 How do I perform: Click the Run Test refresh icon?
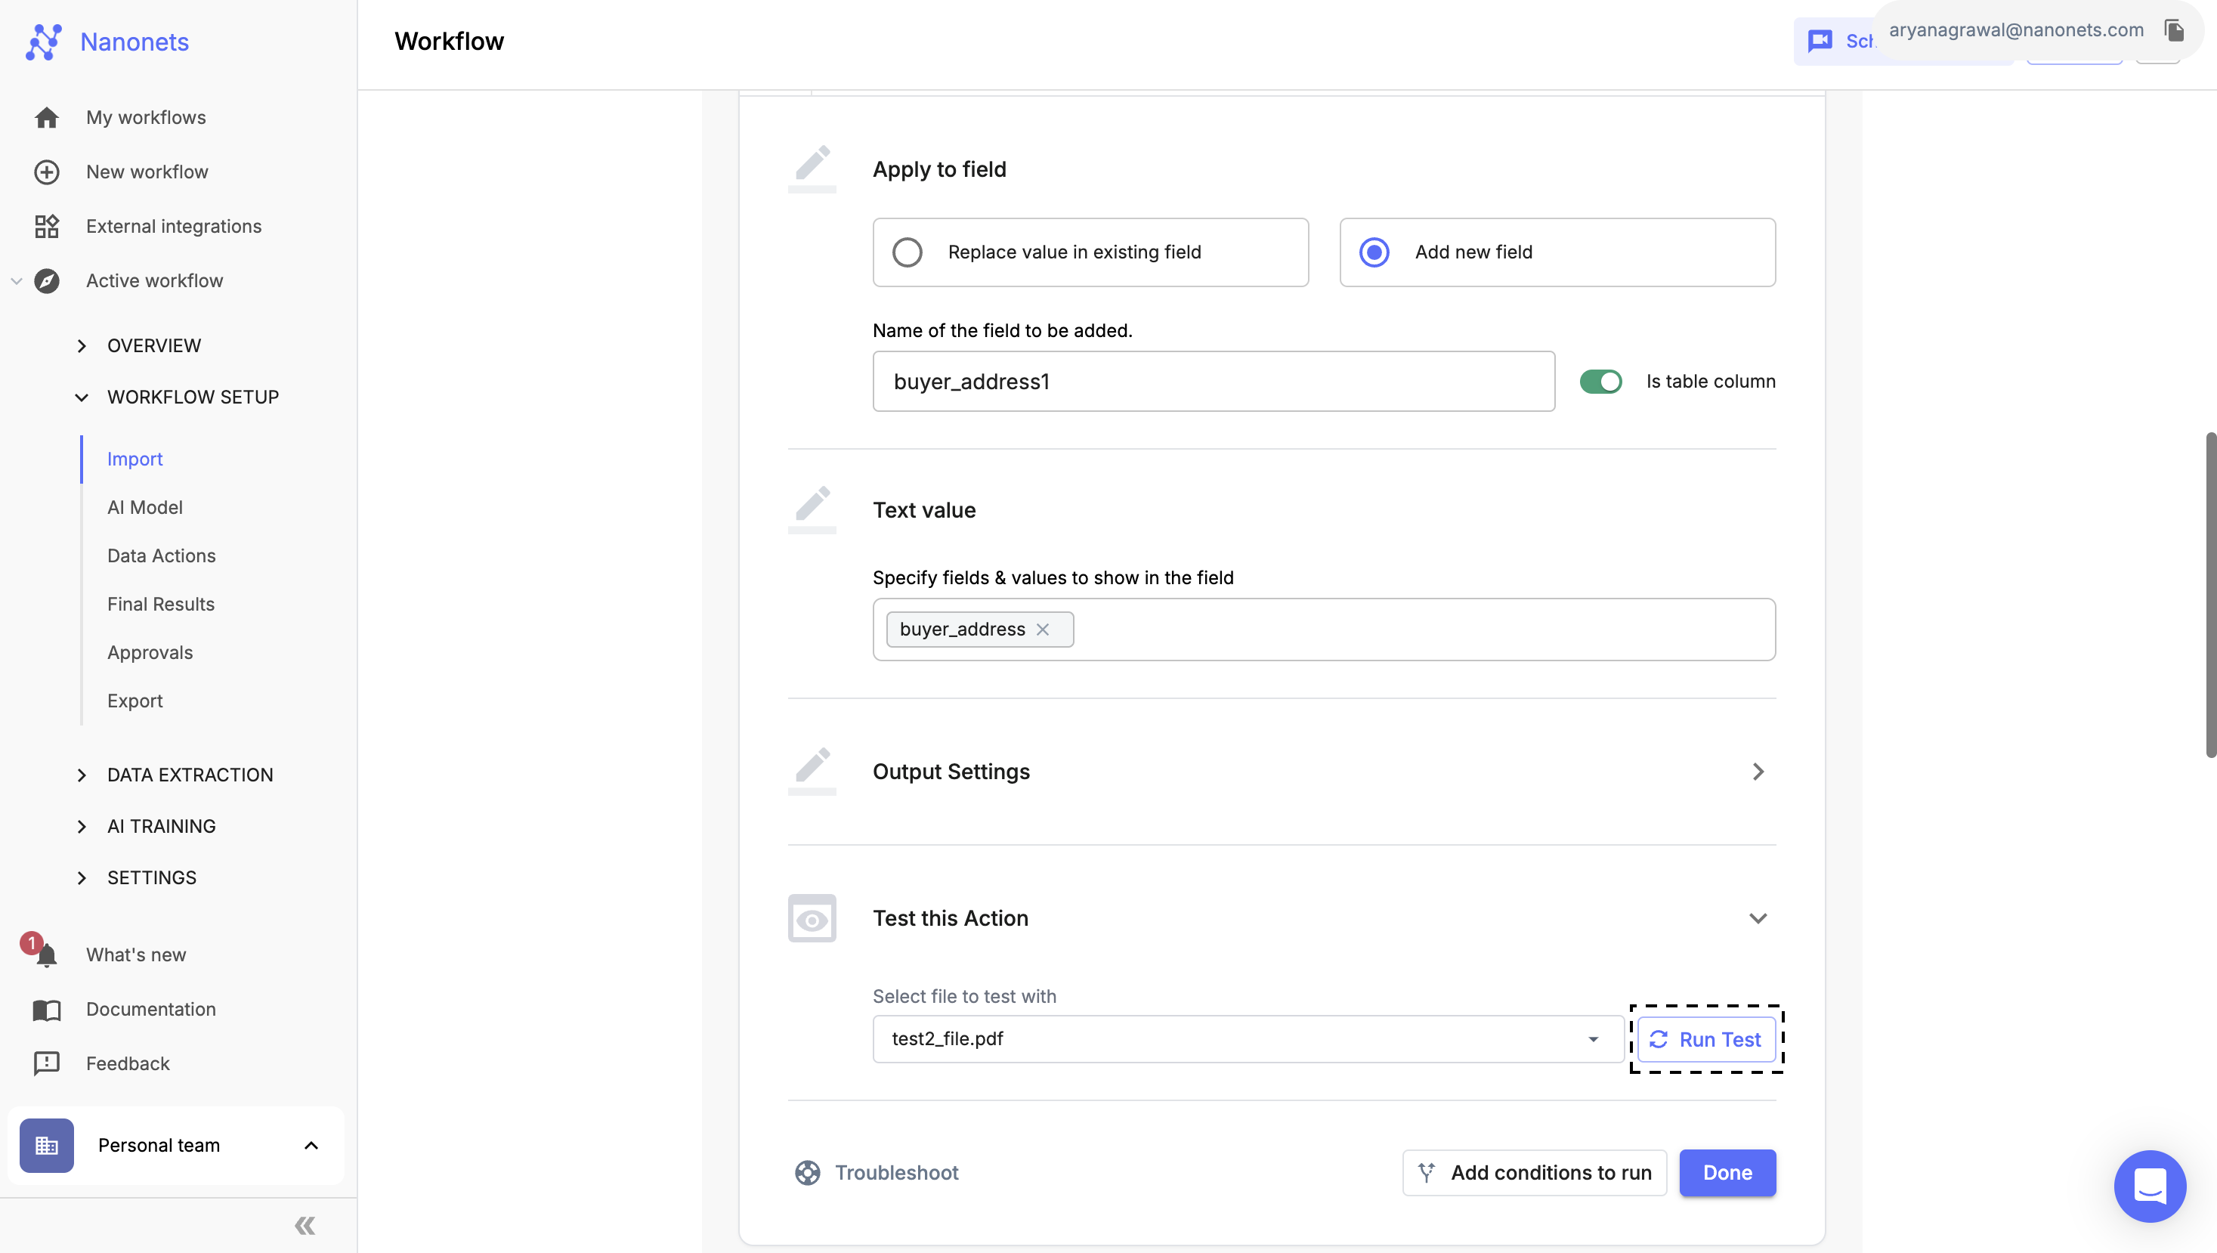pyautogui.click(x=1659, y=1040)
